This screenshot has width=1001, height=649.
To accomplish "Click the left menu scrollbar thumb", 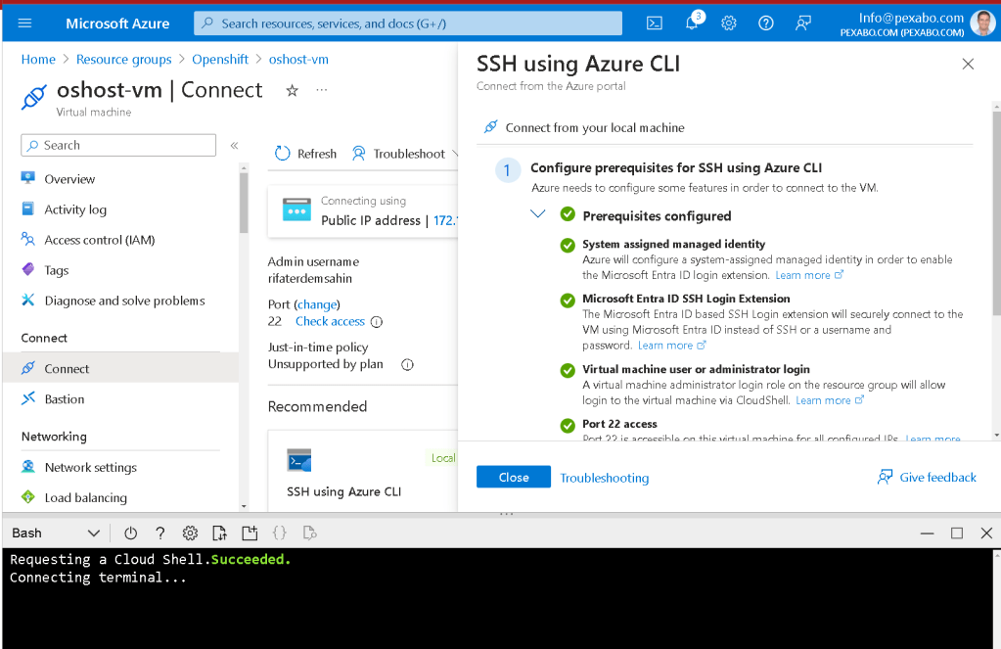I will [x=244, y=204].
